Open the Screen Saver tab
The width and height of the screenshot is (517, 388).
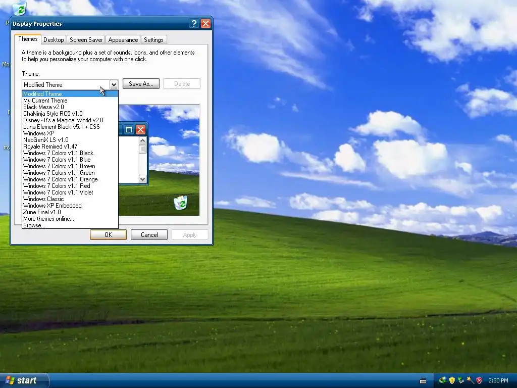point(86,40)
